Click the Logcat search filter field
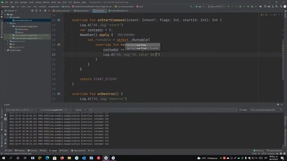This screenshot has height=161, width=287. (x=163, y=110)
